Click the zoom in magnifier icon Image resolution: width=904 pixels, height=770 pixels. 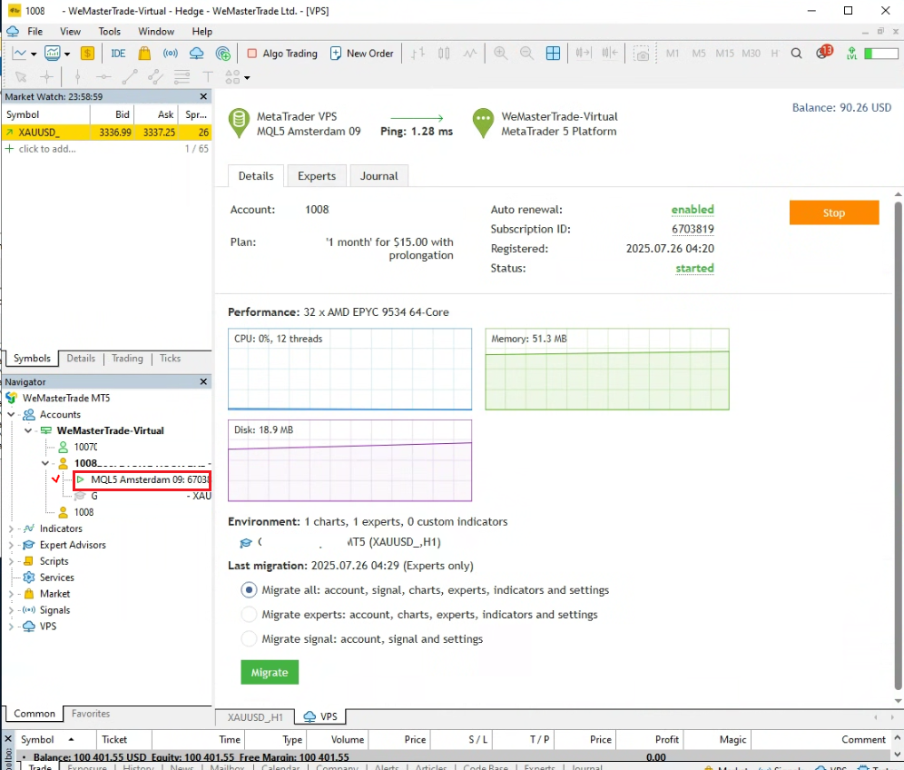(x=500, y=54)
